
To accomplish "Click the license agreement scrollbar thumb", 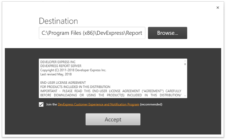I will (185, 64).
